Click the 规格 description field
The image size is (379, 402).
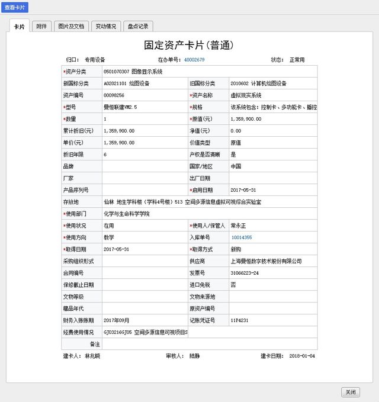click(273, 107)
